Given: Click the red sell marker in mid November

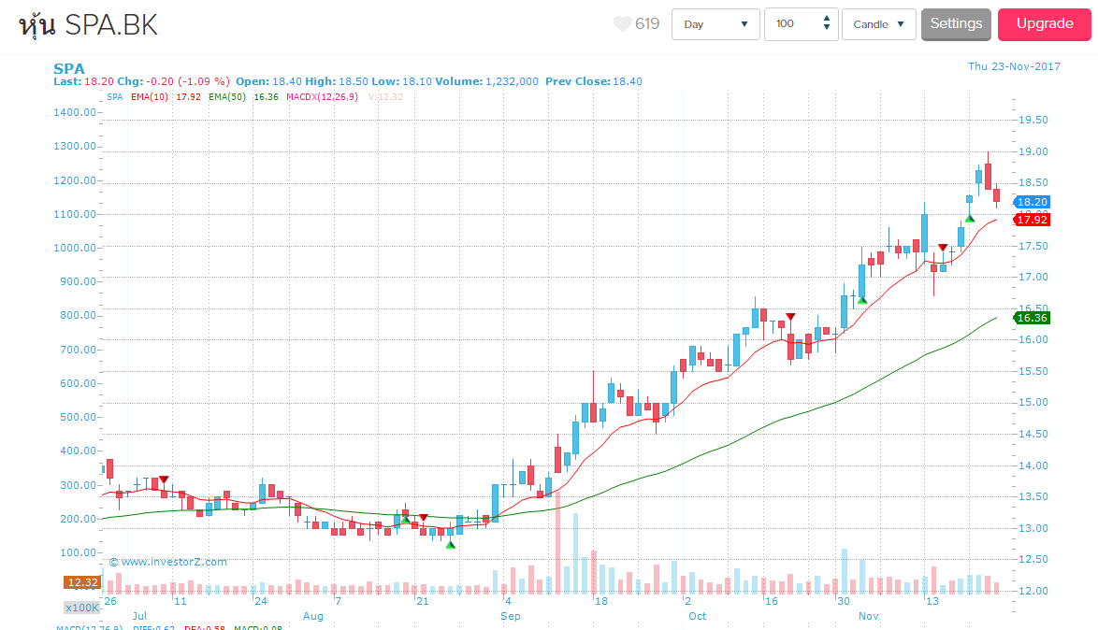Looking at the screenshot, I should pyautogui.click(x=943, y=248).
